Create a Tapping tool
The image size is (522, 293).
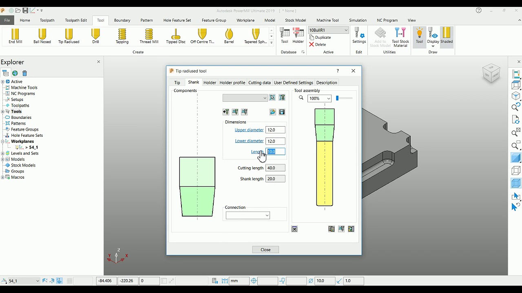click(122, 36)
